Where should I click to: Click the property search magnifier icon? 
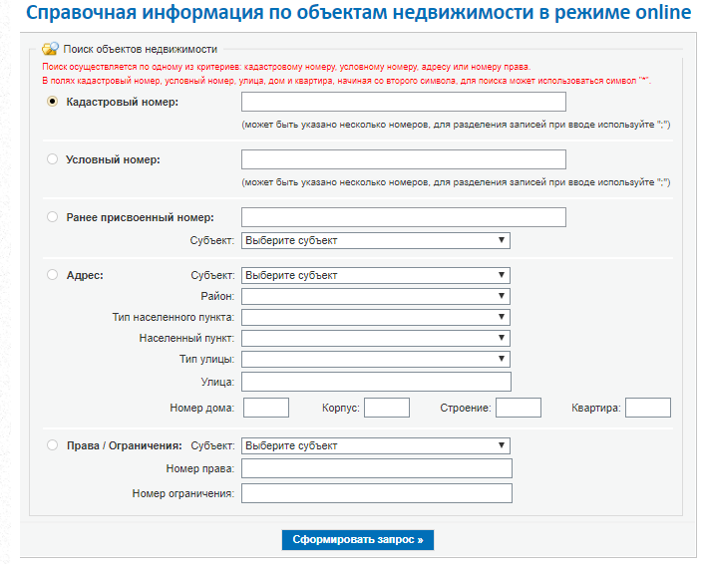[50, 49]
